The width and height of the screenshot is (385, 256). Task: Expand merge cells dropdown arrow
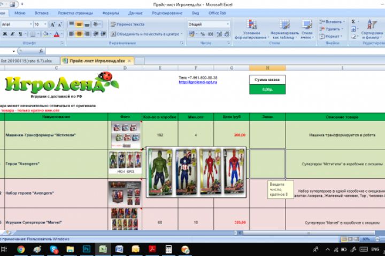(182, 34)
